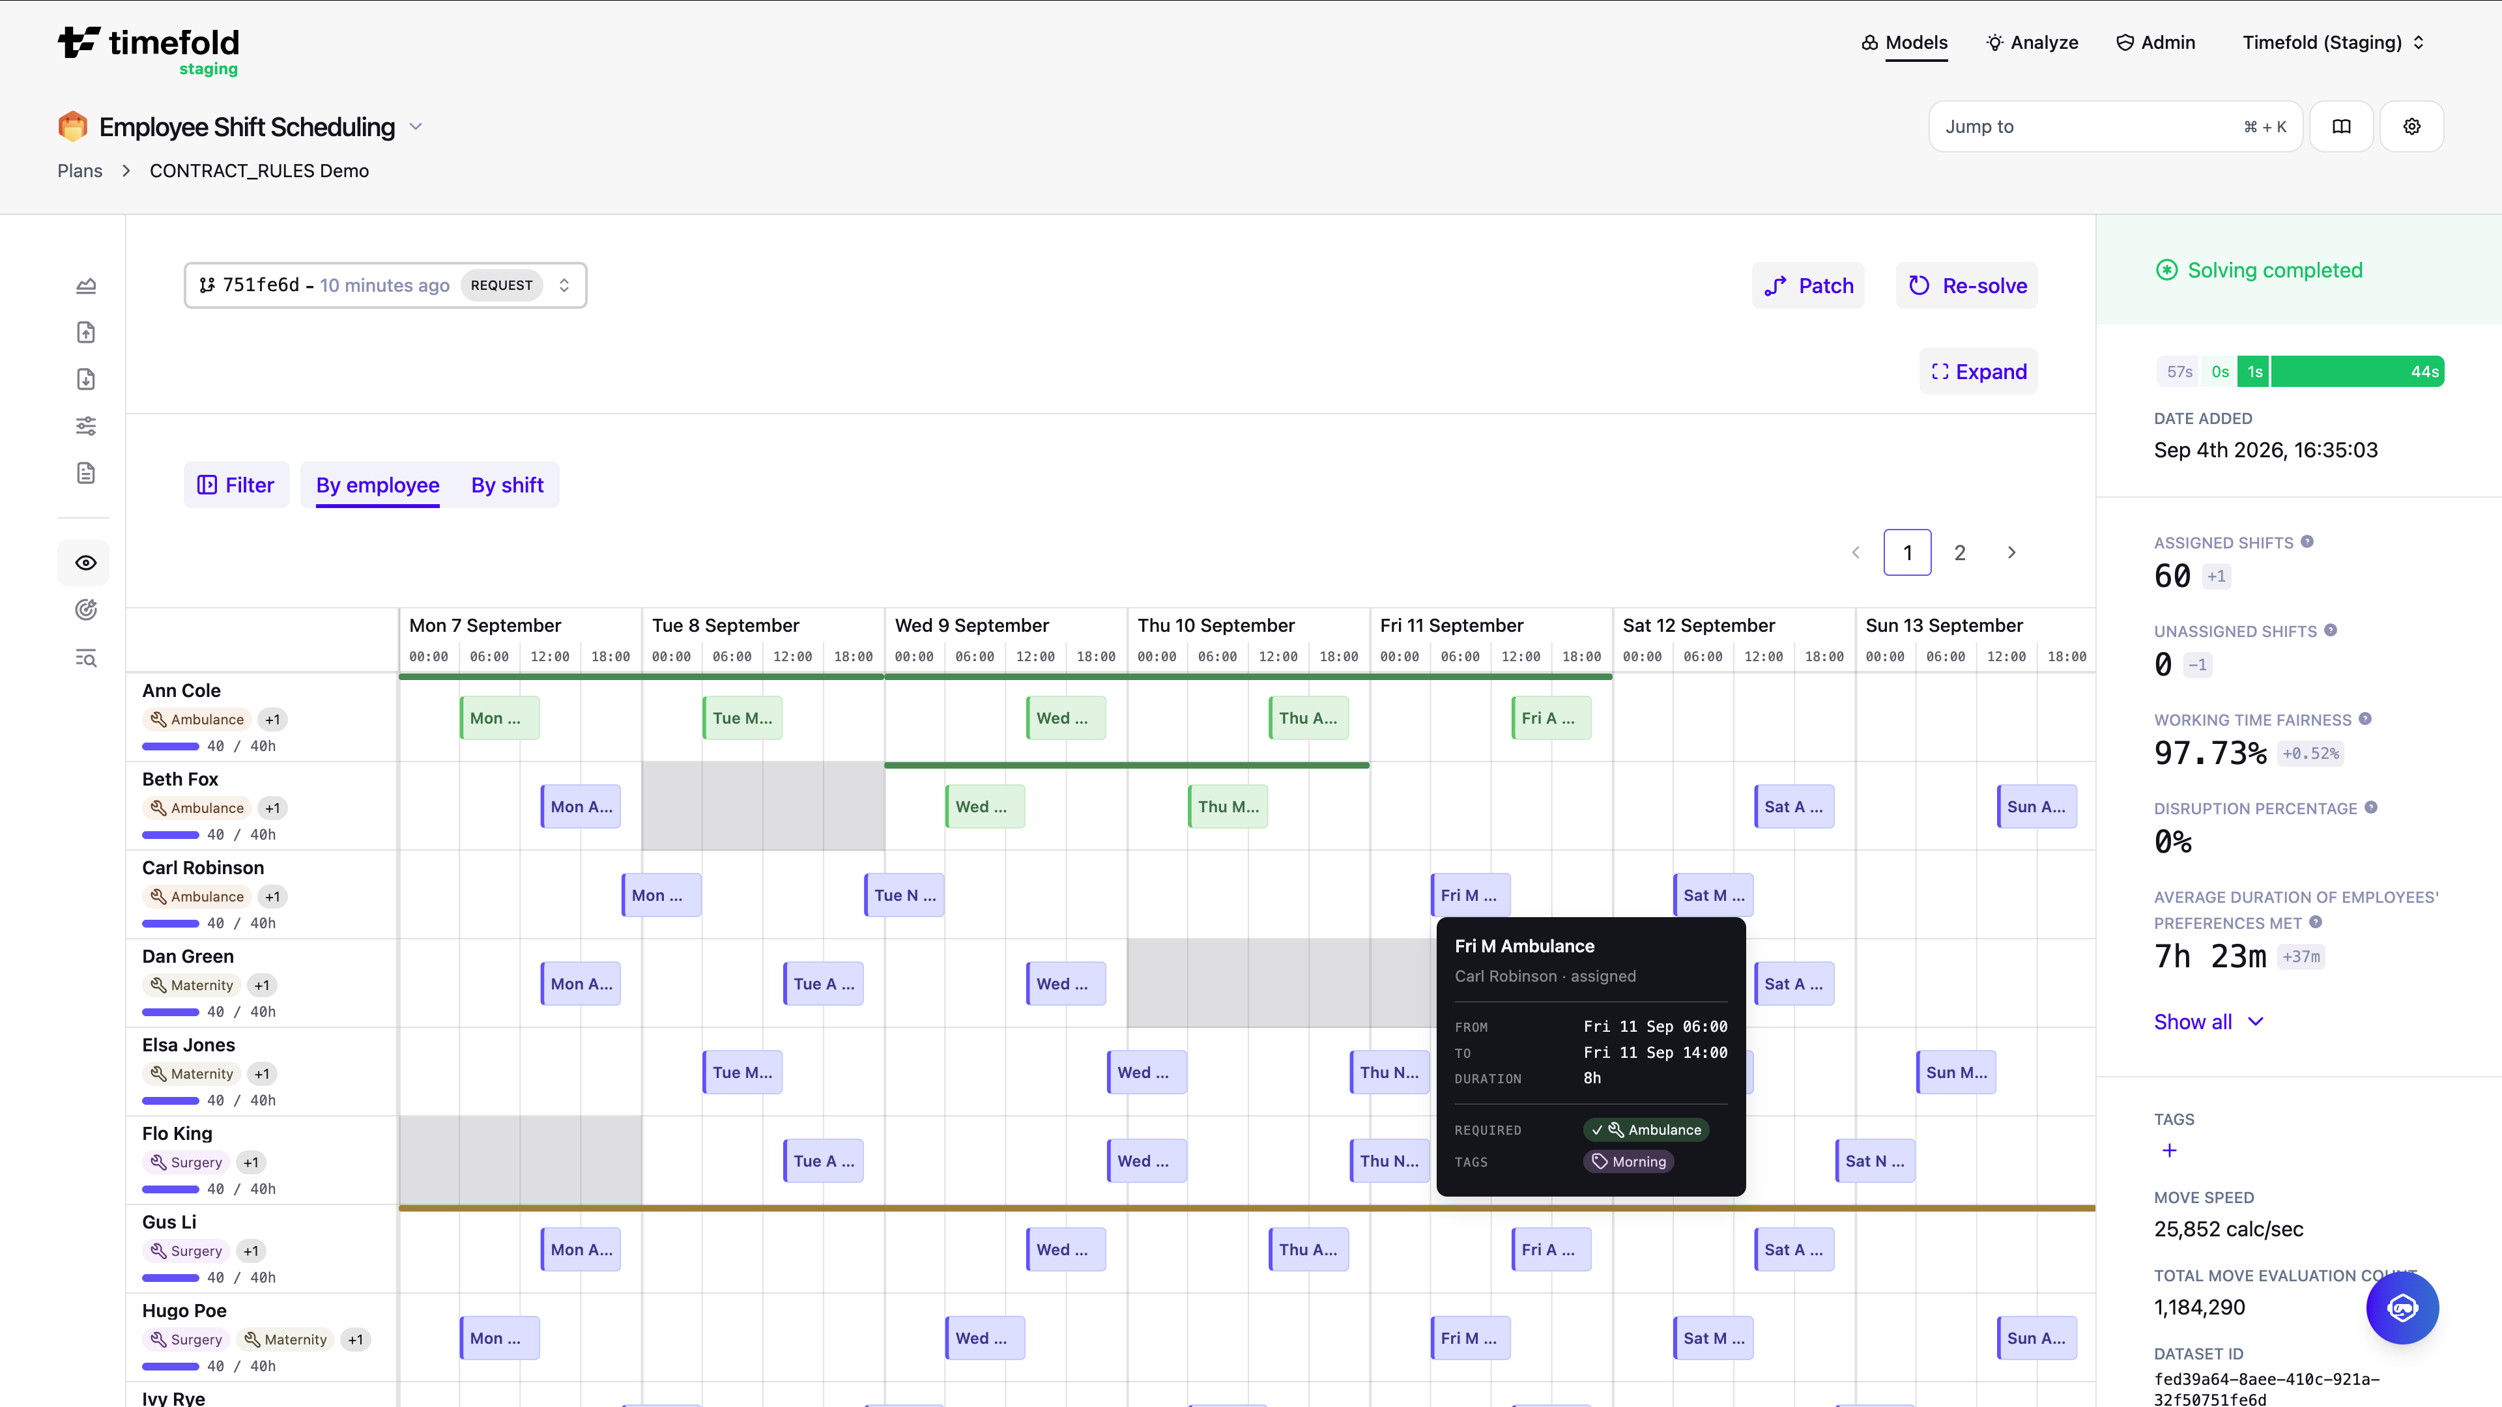The image size is (2502, 1407).
Task: Click Ann Cole's +1 skills badge
Action: 272,720
